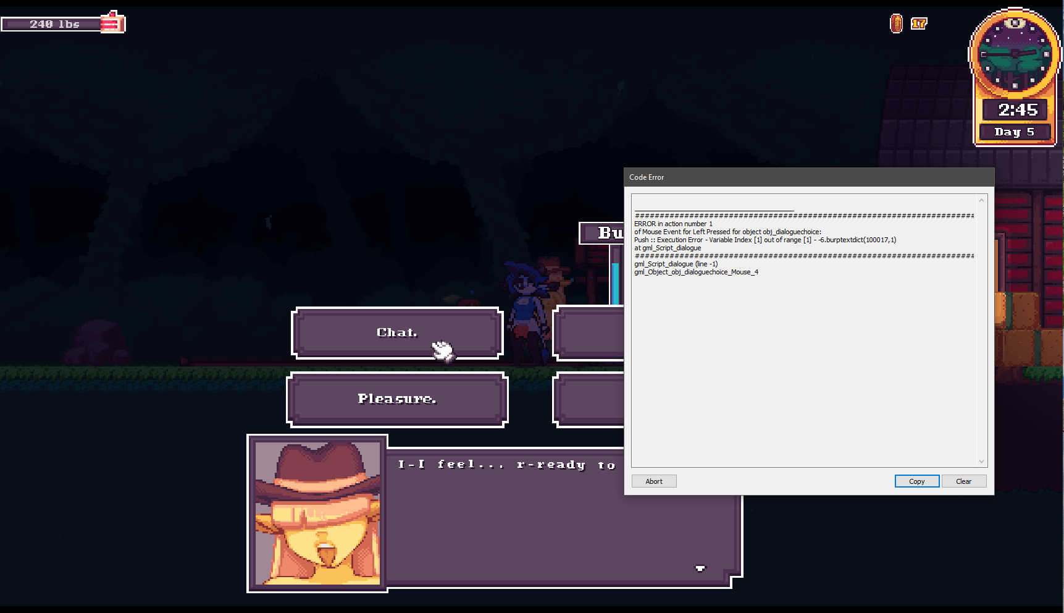Select the Pleasure dialogue choice

[x=396, y=399]
